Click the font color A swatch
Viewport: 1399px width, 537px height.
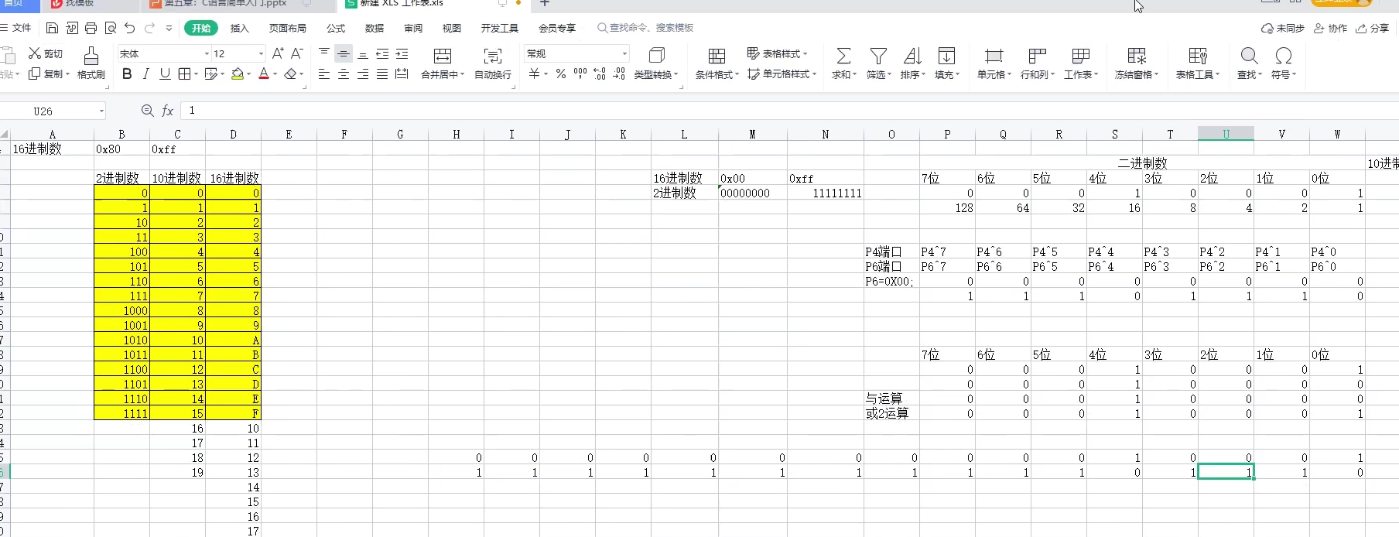(264, 74)
